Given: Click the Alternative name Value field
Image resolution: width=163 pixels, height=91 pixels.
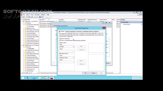Looking at the screenshot, I should (x=67, y=62).
